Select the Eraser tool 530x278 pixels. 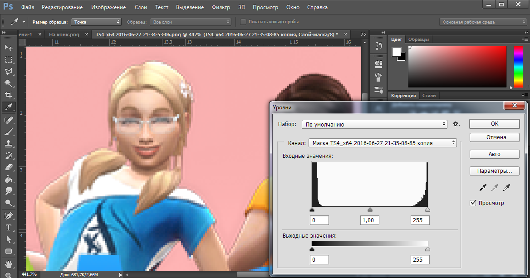point(9,167)
